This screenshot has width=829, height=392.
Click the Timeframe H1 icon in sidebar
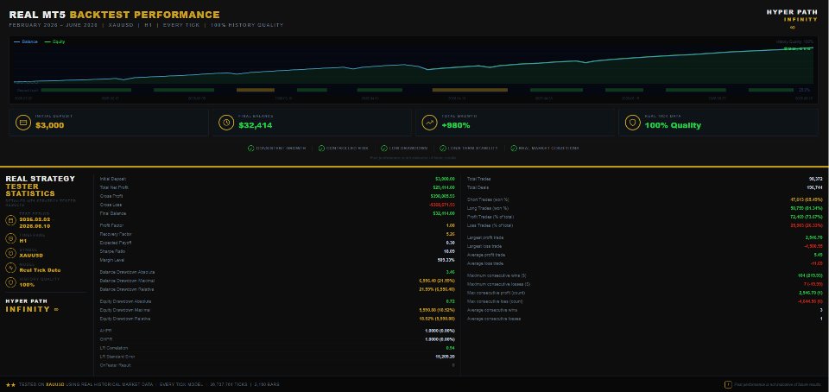click(x=10, y=238)
